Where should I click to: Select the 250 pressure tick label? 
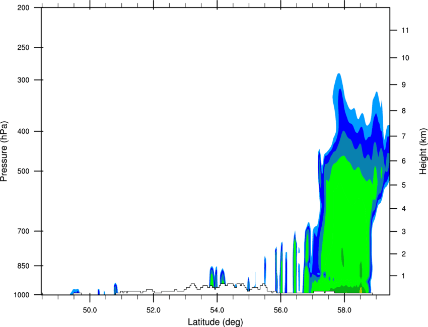[x=23, y=47]
